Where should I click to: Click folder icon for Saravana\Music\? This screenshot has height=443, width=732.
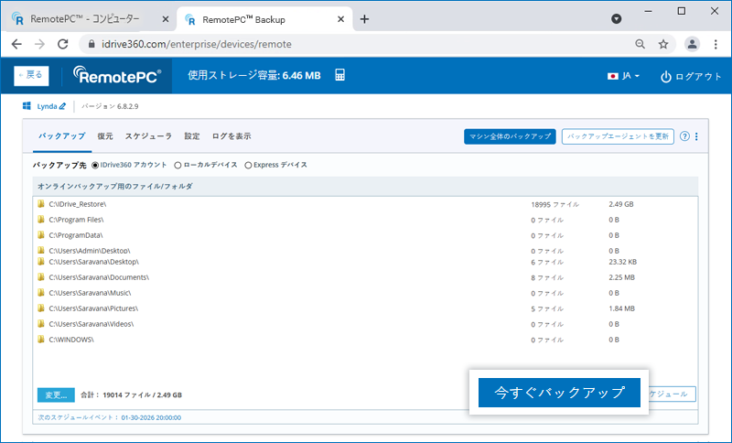[x=41, y=293]
